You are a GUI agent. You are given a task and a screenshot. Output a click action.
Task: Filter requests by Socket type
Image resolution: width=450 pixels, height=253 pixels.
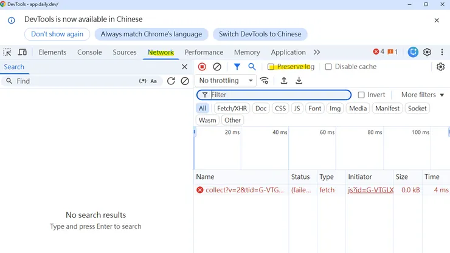[417, 109]
